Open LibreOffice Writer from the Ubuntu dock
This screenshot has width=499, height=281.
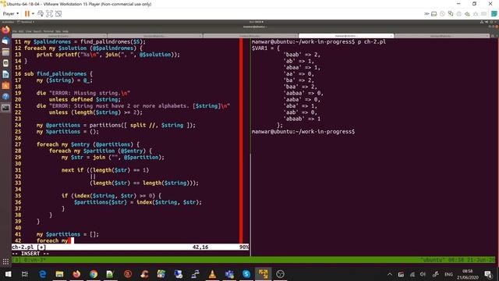(x=5, y=74)
